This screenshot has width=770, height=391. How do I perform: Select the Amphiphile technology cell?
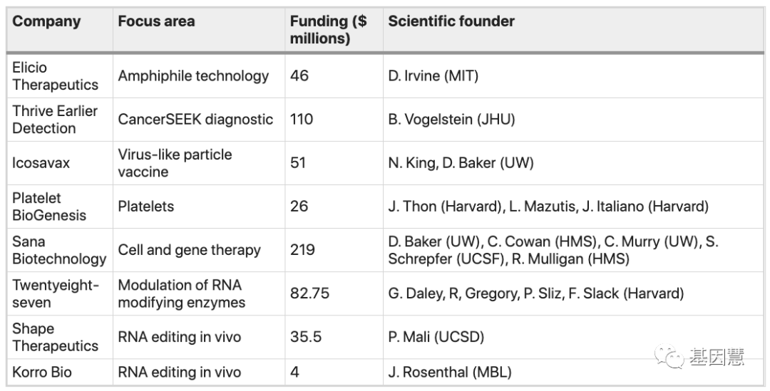pyautogui.click(x=193, y=76)
